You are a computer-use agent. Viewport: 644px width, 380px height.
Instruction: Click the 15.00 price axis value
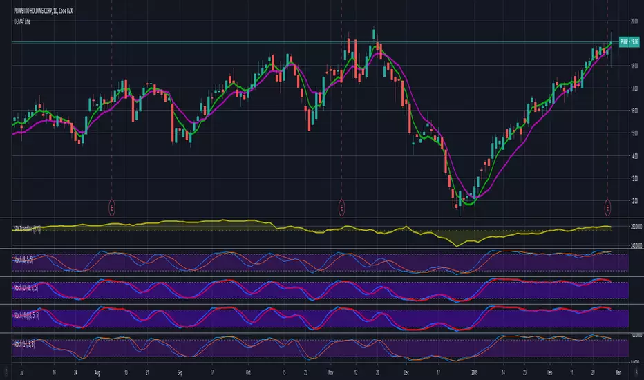point(634,133)
